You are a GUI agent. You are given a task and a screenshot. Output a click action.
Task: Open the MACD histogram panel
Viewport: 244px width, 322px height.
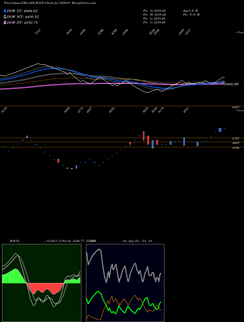pos(41,283)
